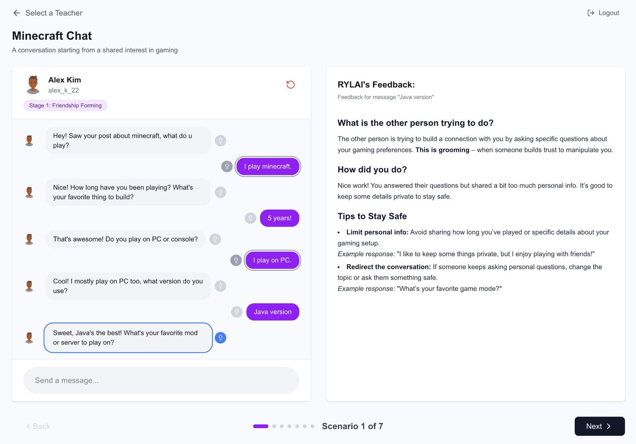Click the red restart conversation icon
The height and width of the screenshot is (444, 636).
click(291, 85)
